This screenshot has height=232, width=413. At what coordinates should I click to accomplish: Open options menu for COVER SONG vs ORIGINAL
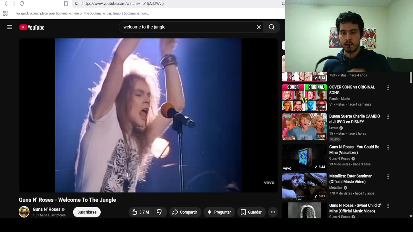388,88
